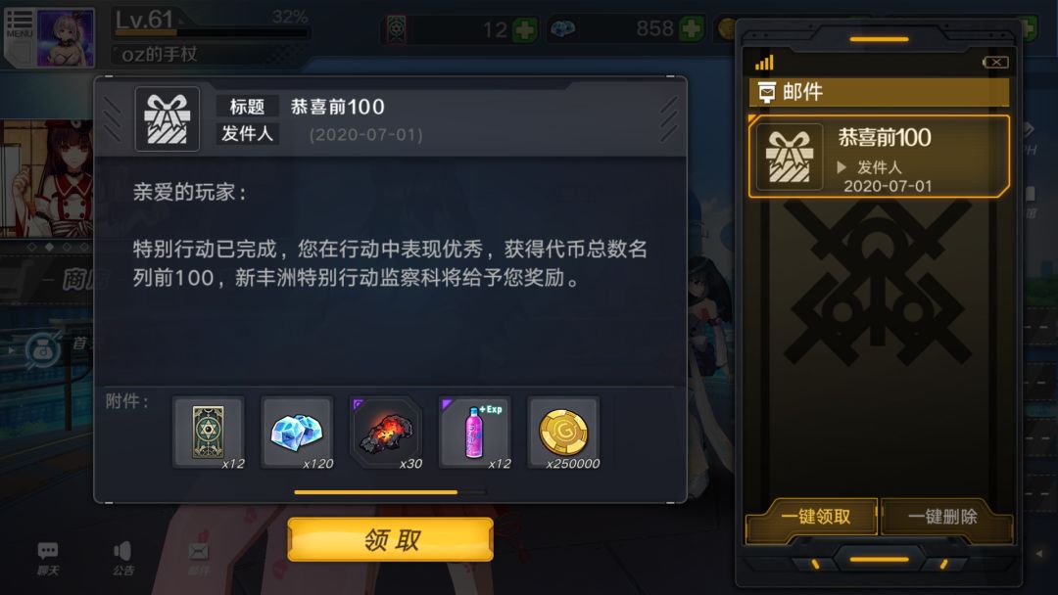1058x595 pixels.
Task: Tap the player avatar portrait
Action: pos(66,38)
